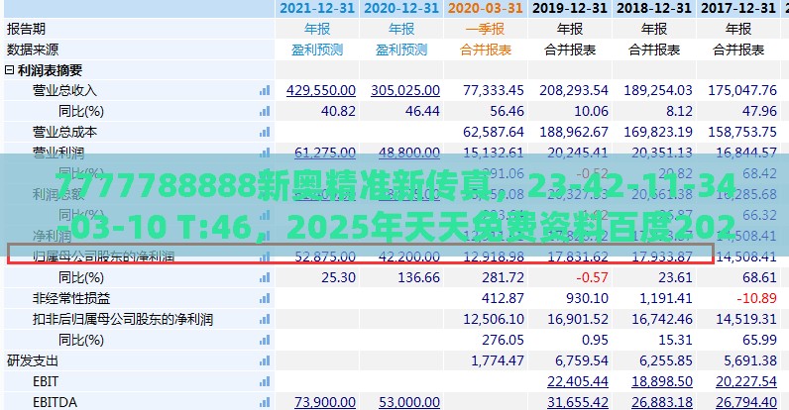Click the 281.72 growth percentage cell
This screenshot has height=410, width=789.
click(x=503, y=278)
